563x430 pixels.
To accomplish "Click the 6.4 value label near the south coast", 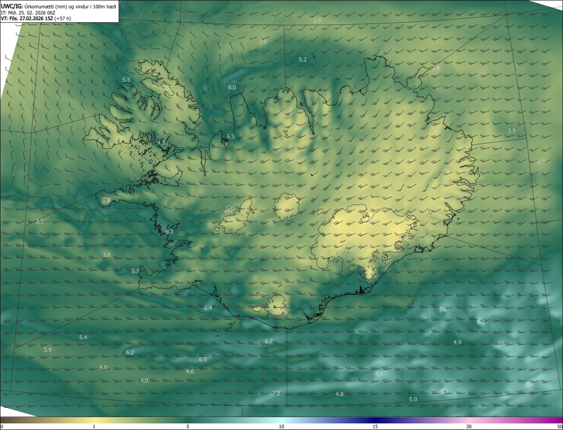I will click(208, 308).
